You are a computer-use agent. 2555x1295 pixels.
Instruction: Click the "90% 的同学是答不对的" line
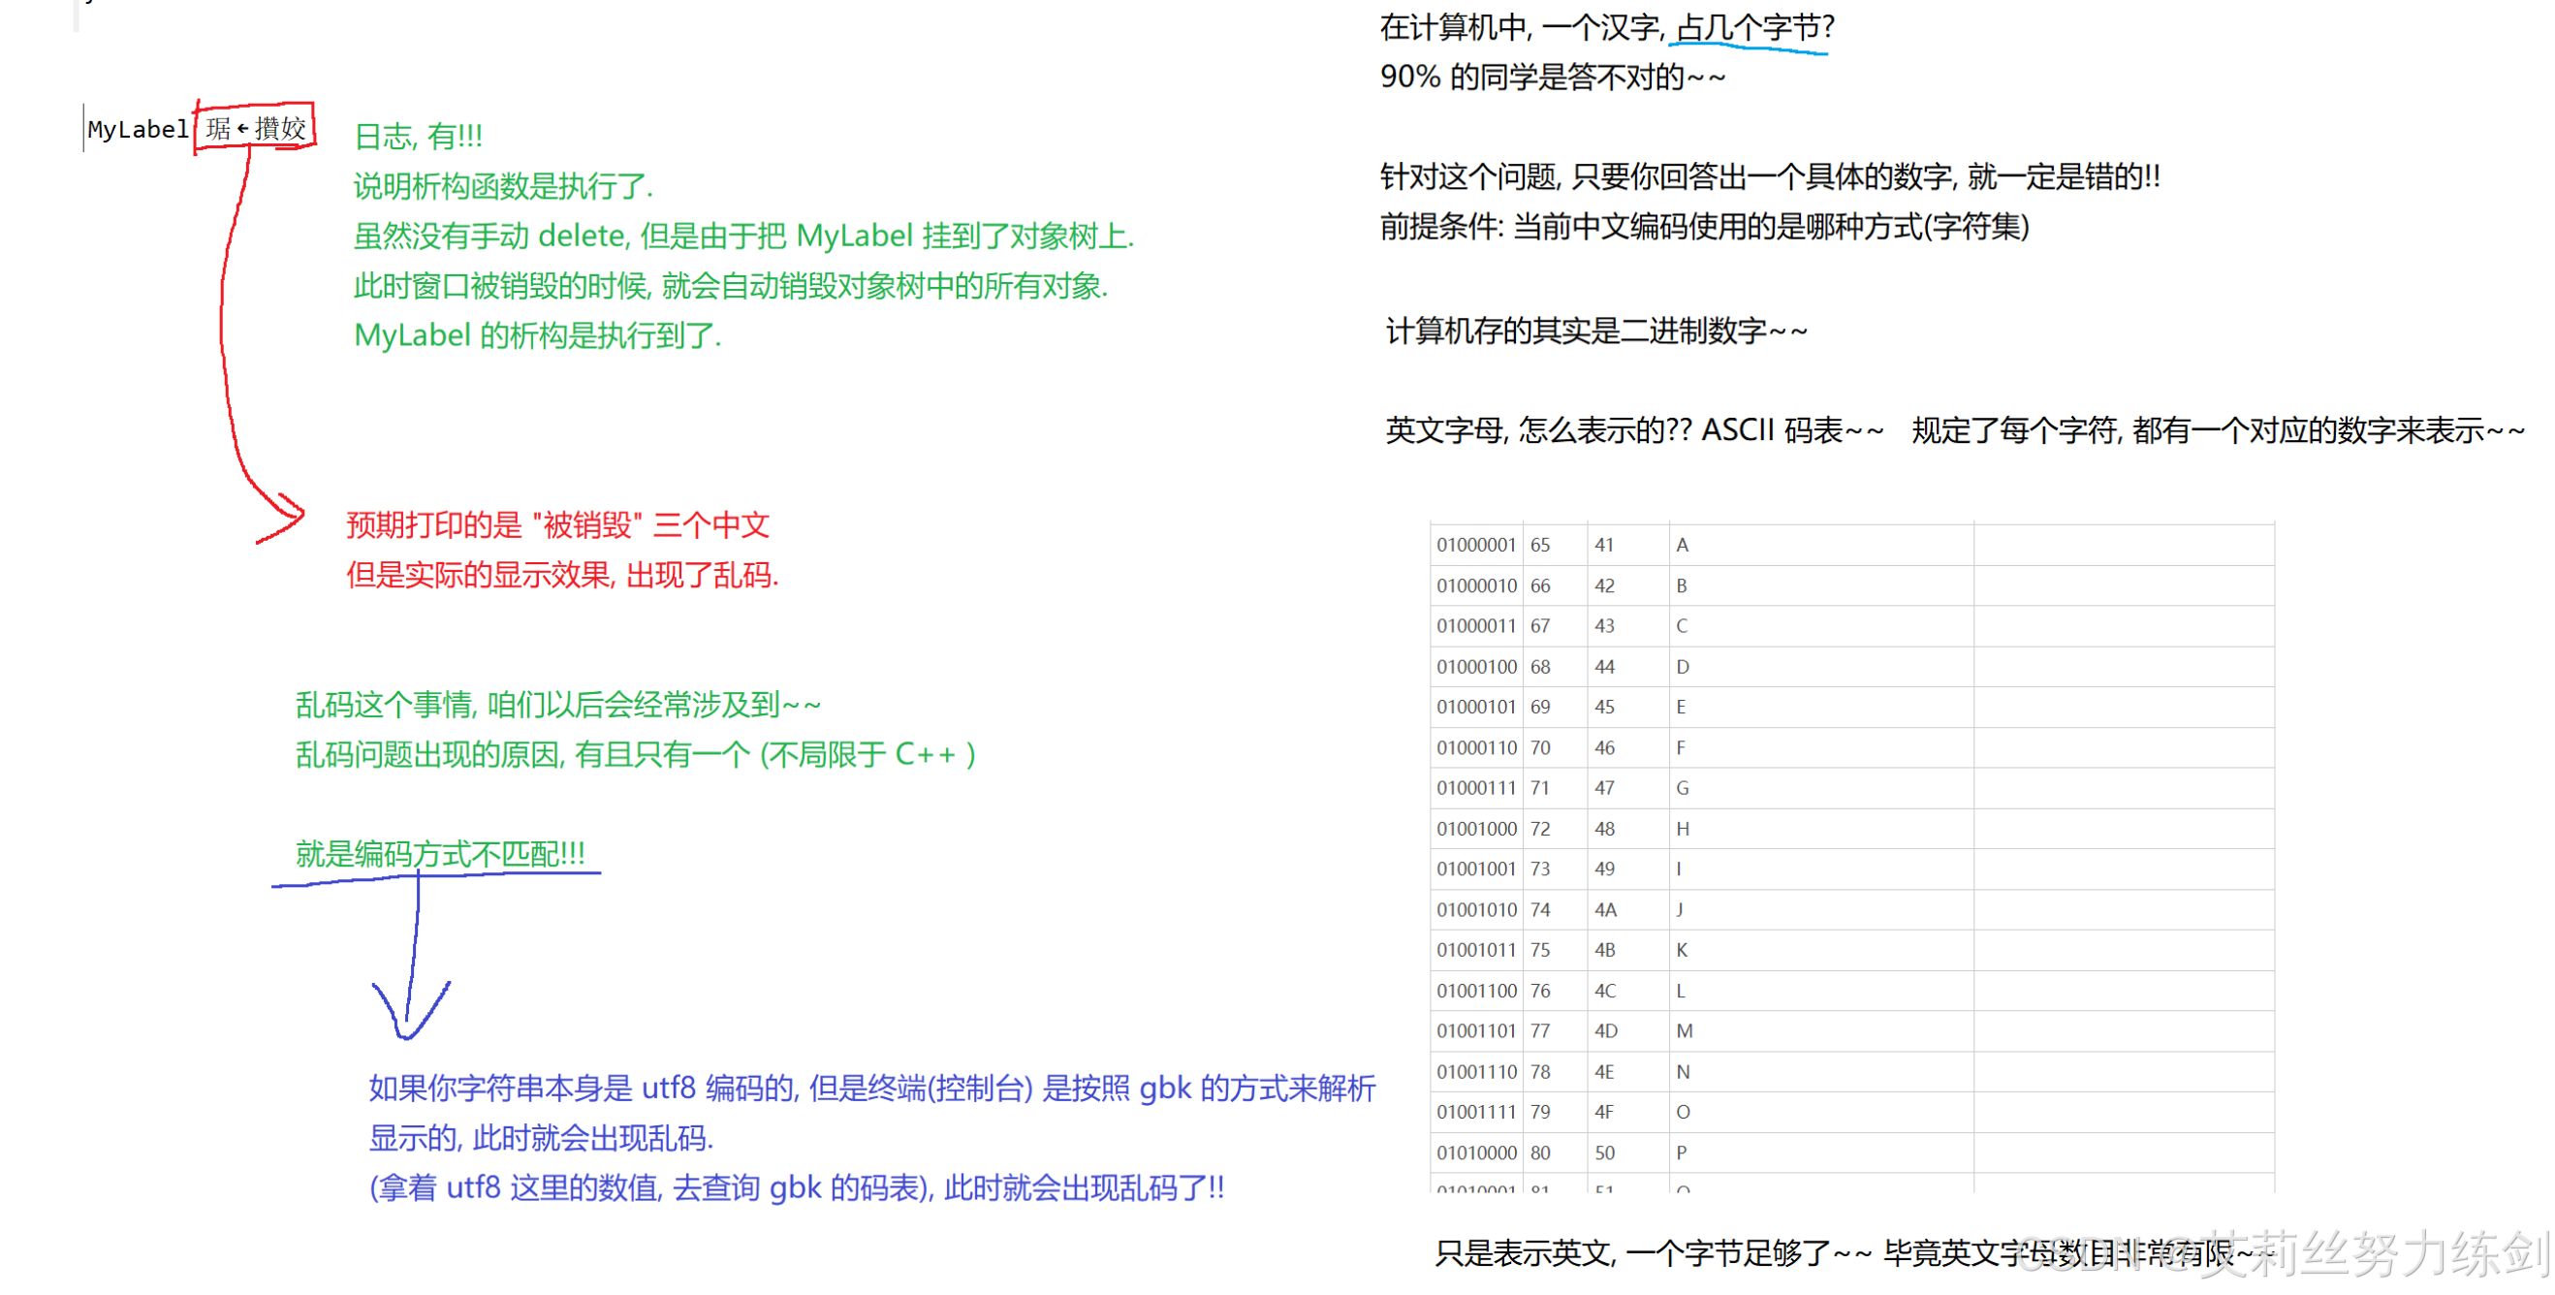coord(1551,77)
